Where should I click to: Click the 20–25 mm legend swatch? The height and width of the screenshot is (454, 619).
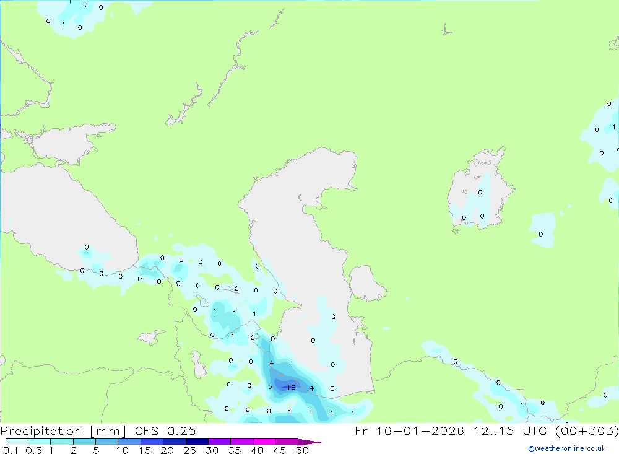click(175, 442)
